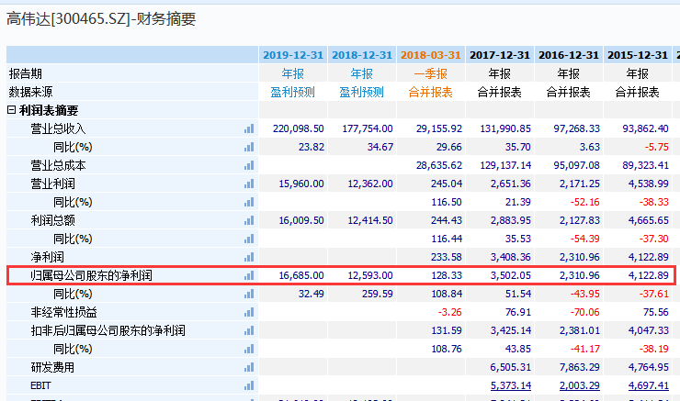Image resolution: width=680 pixels, height=401 pixels.
Task: Click net profit value 3,502.05
Action: point(511,275)
